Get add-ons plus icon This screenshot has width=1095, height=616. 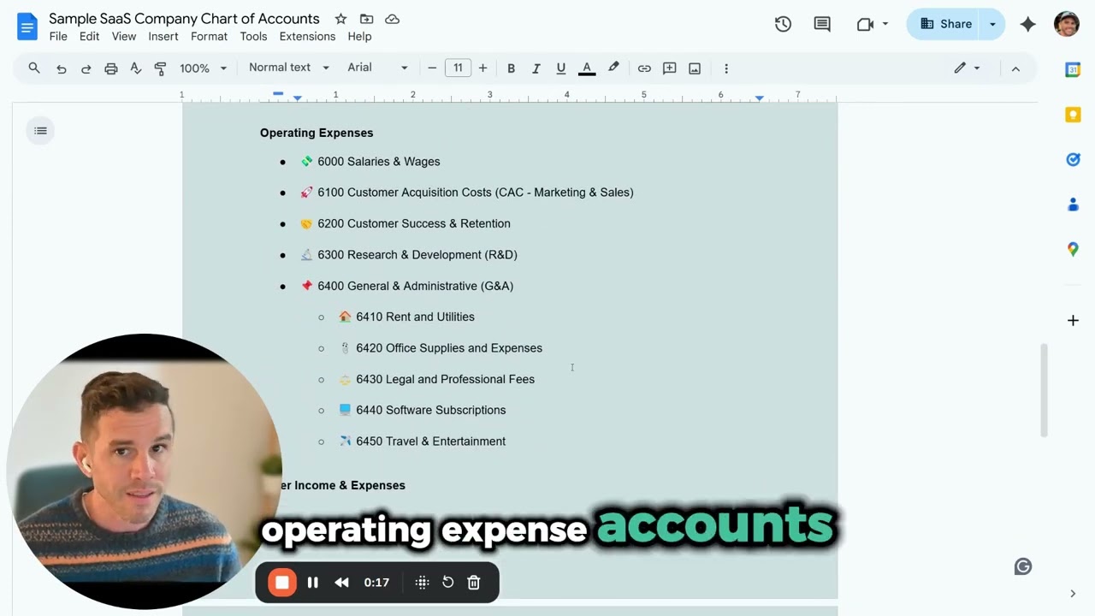point(1073,321)
